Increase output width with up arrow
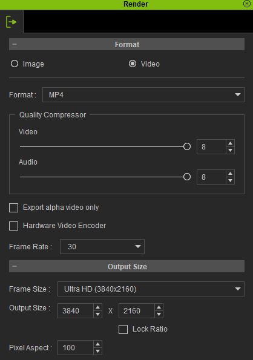 [98, 307]
